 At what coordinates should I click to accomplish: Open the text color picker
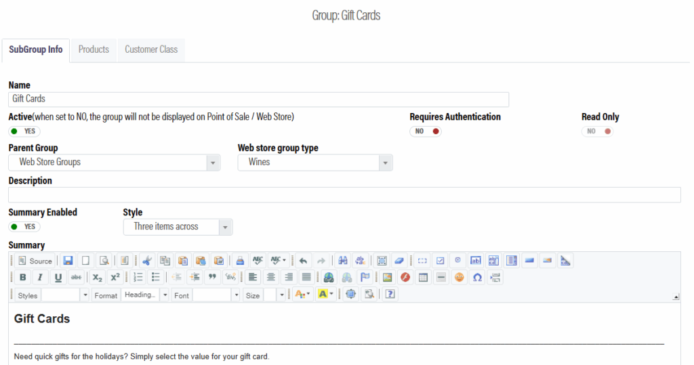pos(302,295)
